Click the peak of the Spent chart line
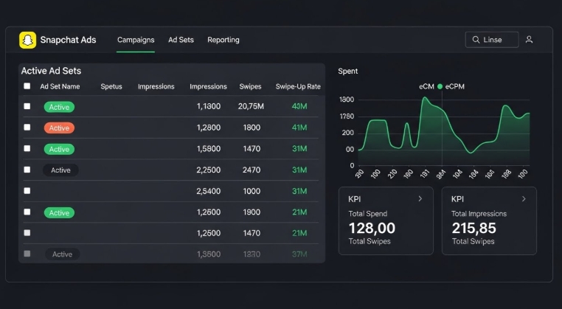 click(x=426, y=98)
